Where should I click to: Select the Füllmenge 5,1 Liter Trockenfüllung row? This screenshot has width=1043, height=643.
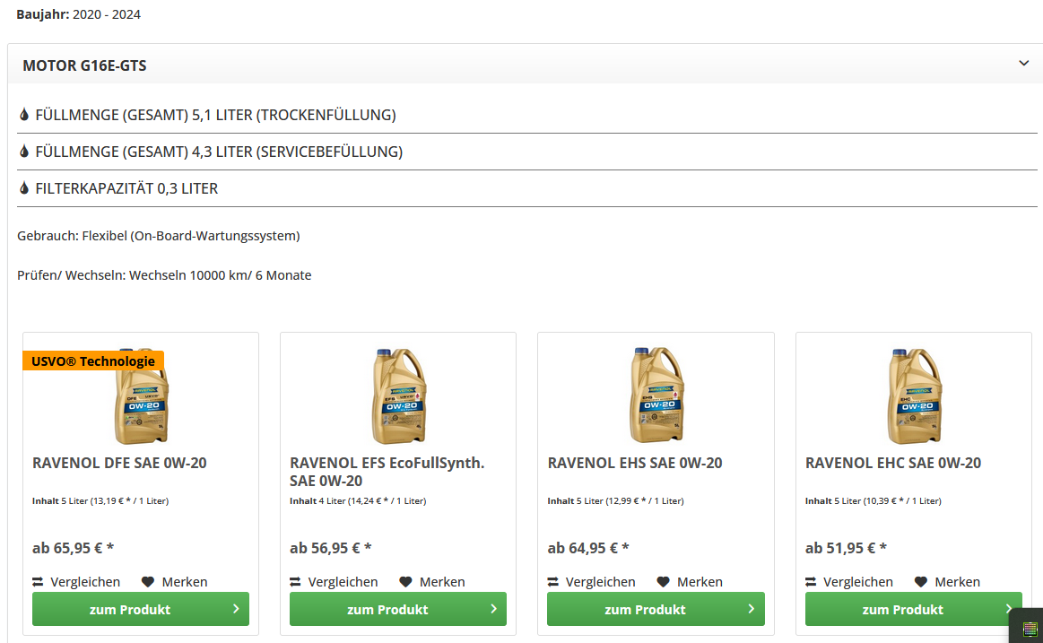(x=526, y=115)
